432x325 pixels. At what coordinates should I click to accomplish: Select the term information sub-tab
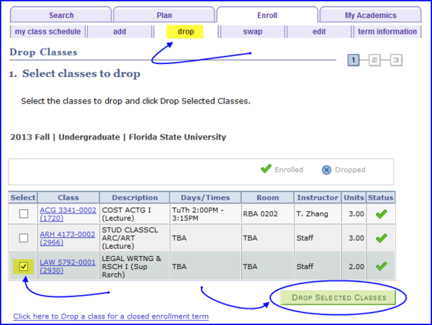[387, 32]
